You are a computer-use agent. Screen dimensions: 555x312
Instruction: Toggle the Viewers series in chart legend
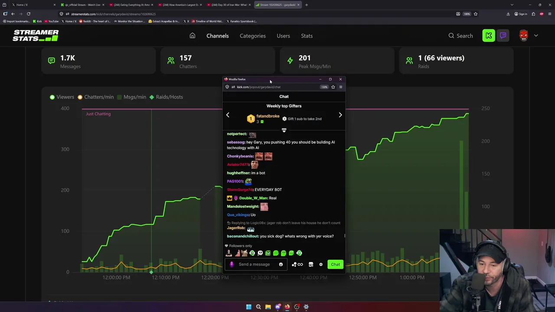click(x=62, y=97)
